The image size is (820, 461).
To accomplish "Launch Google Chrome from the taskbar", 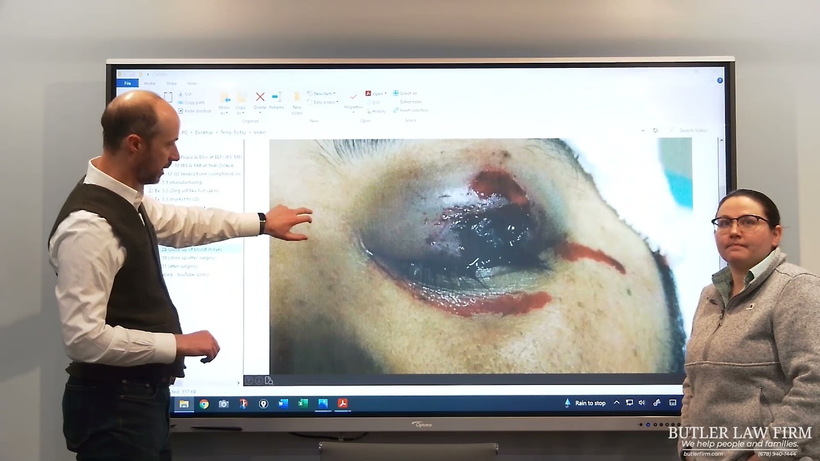I will point(204,403).
